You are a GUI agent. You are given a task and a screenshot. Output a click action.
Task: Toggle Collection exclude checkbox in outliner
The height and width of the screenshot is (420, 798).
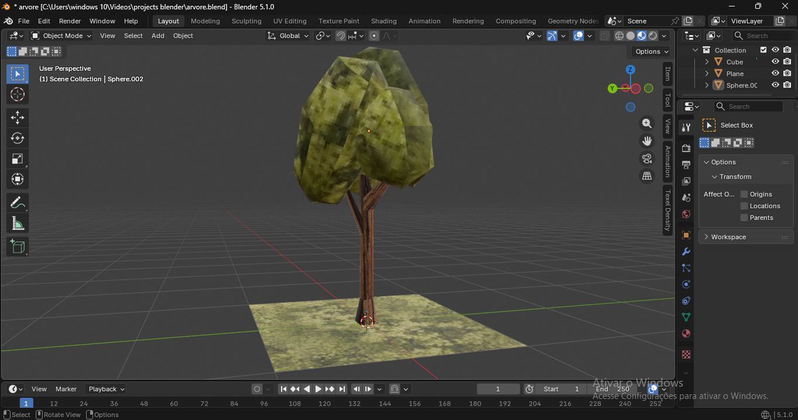click(763, 50)
